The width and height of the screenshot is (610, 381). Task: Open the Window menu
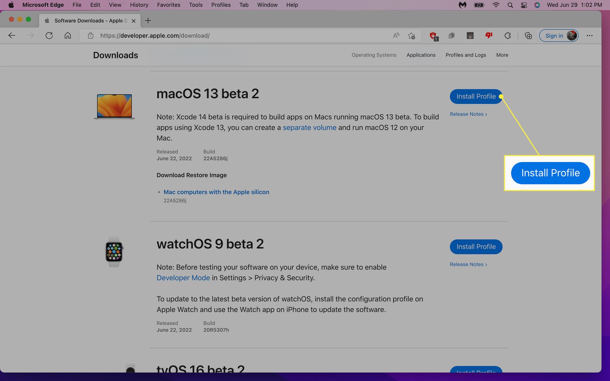267,5
